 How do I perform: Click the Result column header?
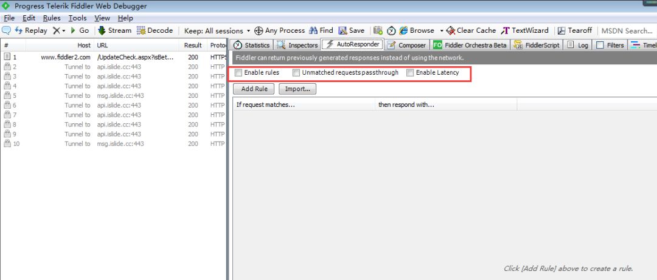193,45
